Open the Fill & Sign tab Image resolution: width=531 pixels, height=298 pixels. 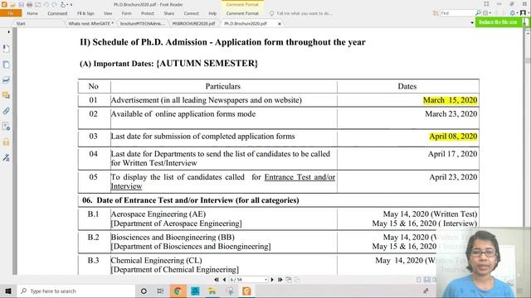pyautogui.click(x=85, y=13)
